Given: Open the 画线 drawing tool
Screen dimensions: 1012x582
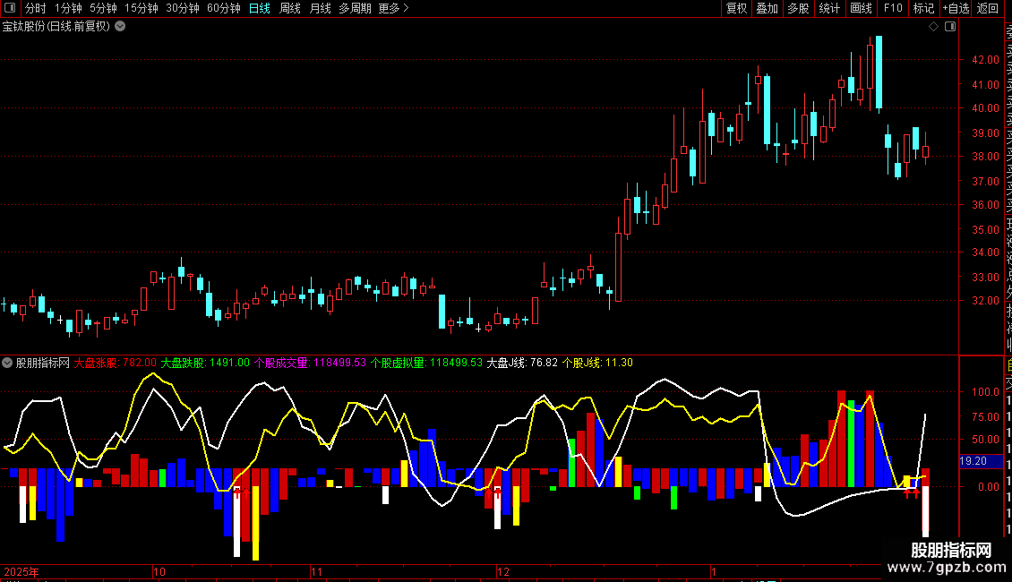Looking at the screenshot, I should 861,8.
